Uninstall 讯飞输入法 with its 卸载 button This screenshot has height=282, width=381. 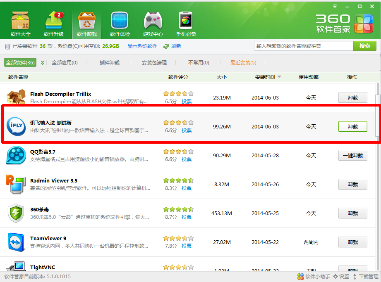point(353,126)
